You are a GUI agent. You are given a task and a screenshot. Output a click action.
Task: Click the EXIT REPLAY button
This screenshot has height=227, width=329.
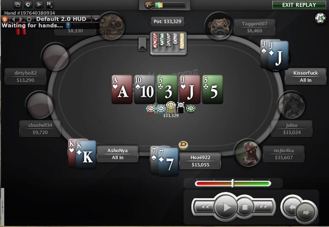(x=299, y=5)
